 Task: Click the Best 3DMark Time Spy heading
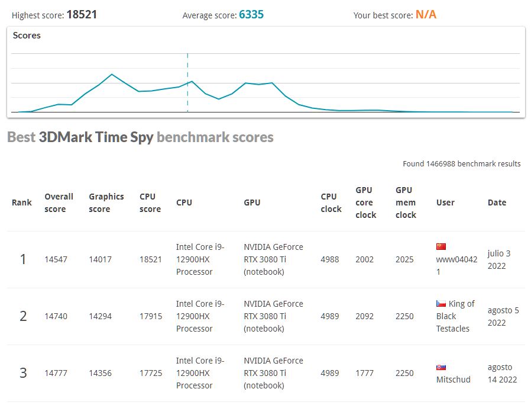[140, 137]
